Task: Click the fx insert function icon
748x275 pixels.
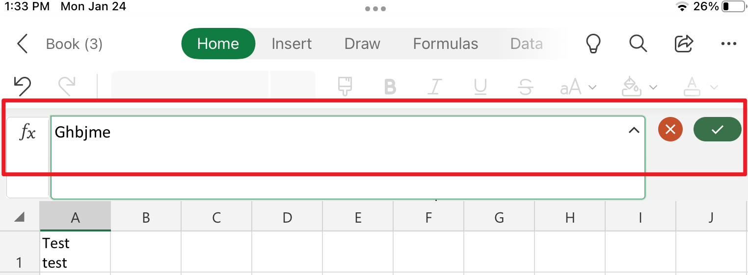Action: (27, 132)
